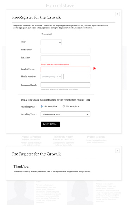Submit details with the black button
127x207 pixels.
pos(50,124)
